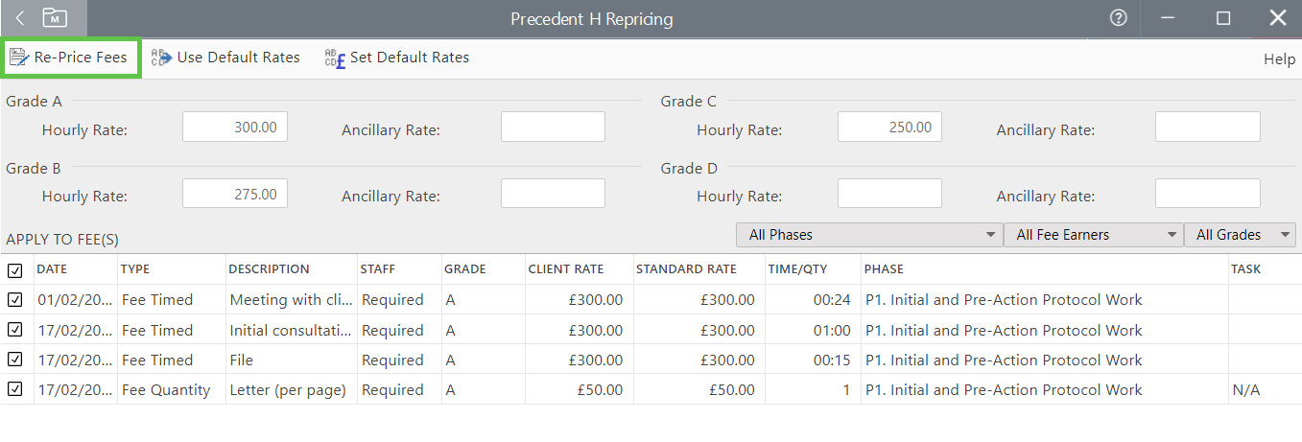1302x442 pixels.
Task: Open the matter folder icon
Action: point(56,18)
